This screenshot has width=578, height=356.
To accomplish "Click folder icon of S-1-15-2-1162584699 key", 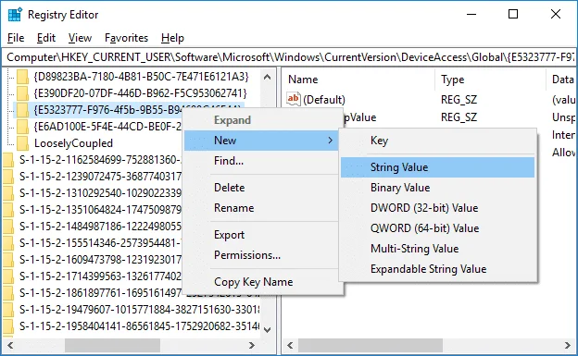I will (x=8, y=160).
